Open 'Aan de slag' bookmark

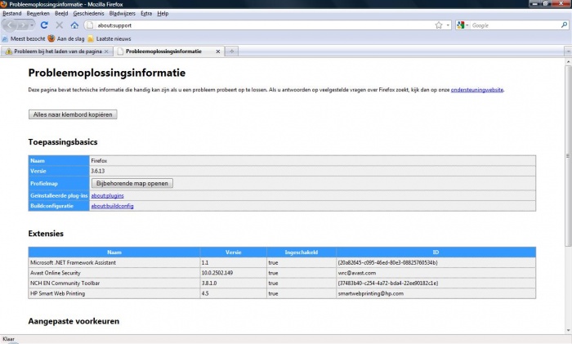(66, 38)
